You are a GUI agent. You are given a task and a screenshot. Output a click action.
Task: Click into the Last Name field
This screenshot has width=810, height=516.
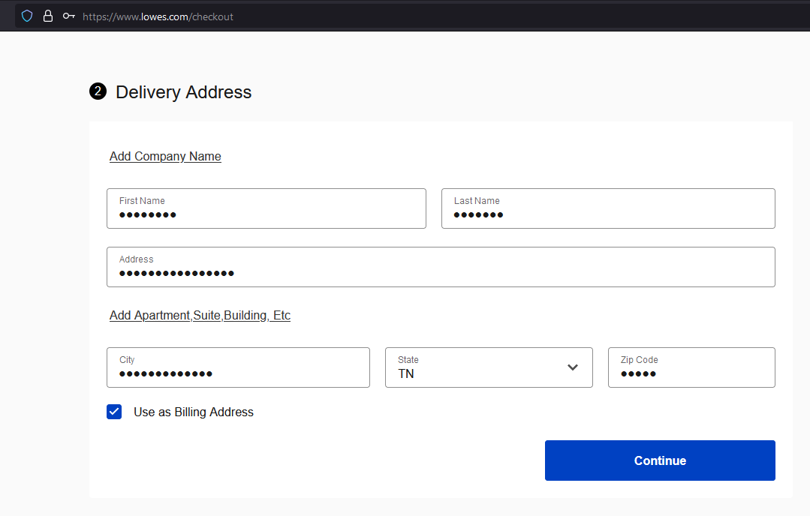[x=607, y=208]
